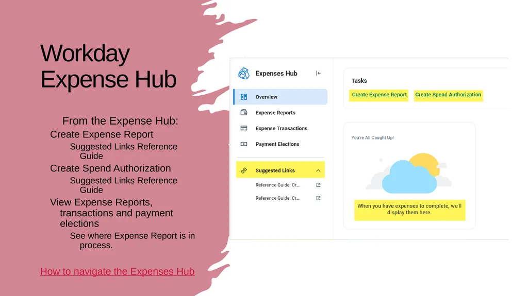Viewport: 528px width, 296px height.
Task: Open Expense Reports in sidebar
Action: 275,113
